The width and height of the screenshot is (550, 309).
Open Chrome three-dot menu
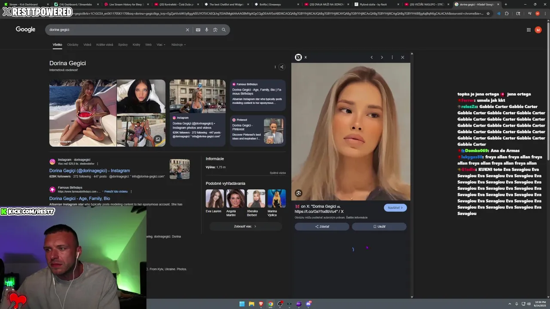545,13
